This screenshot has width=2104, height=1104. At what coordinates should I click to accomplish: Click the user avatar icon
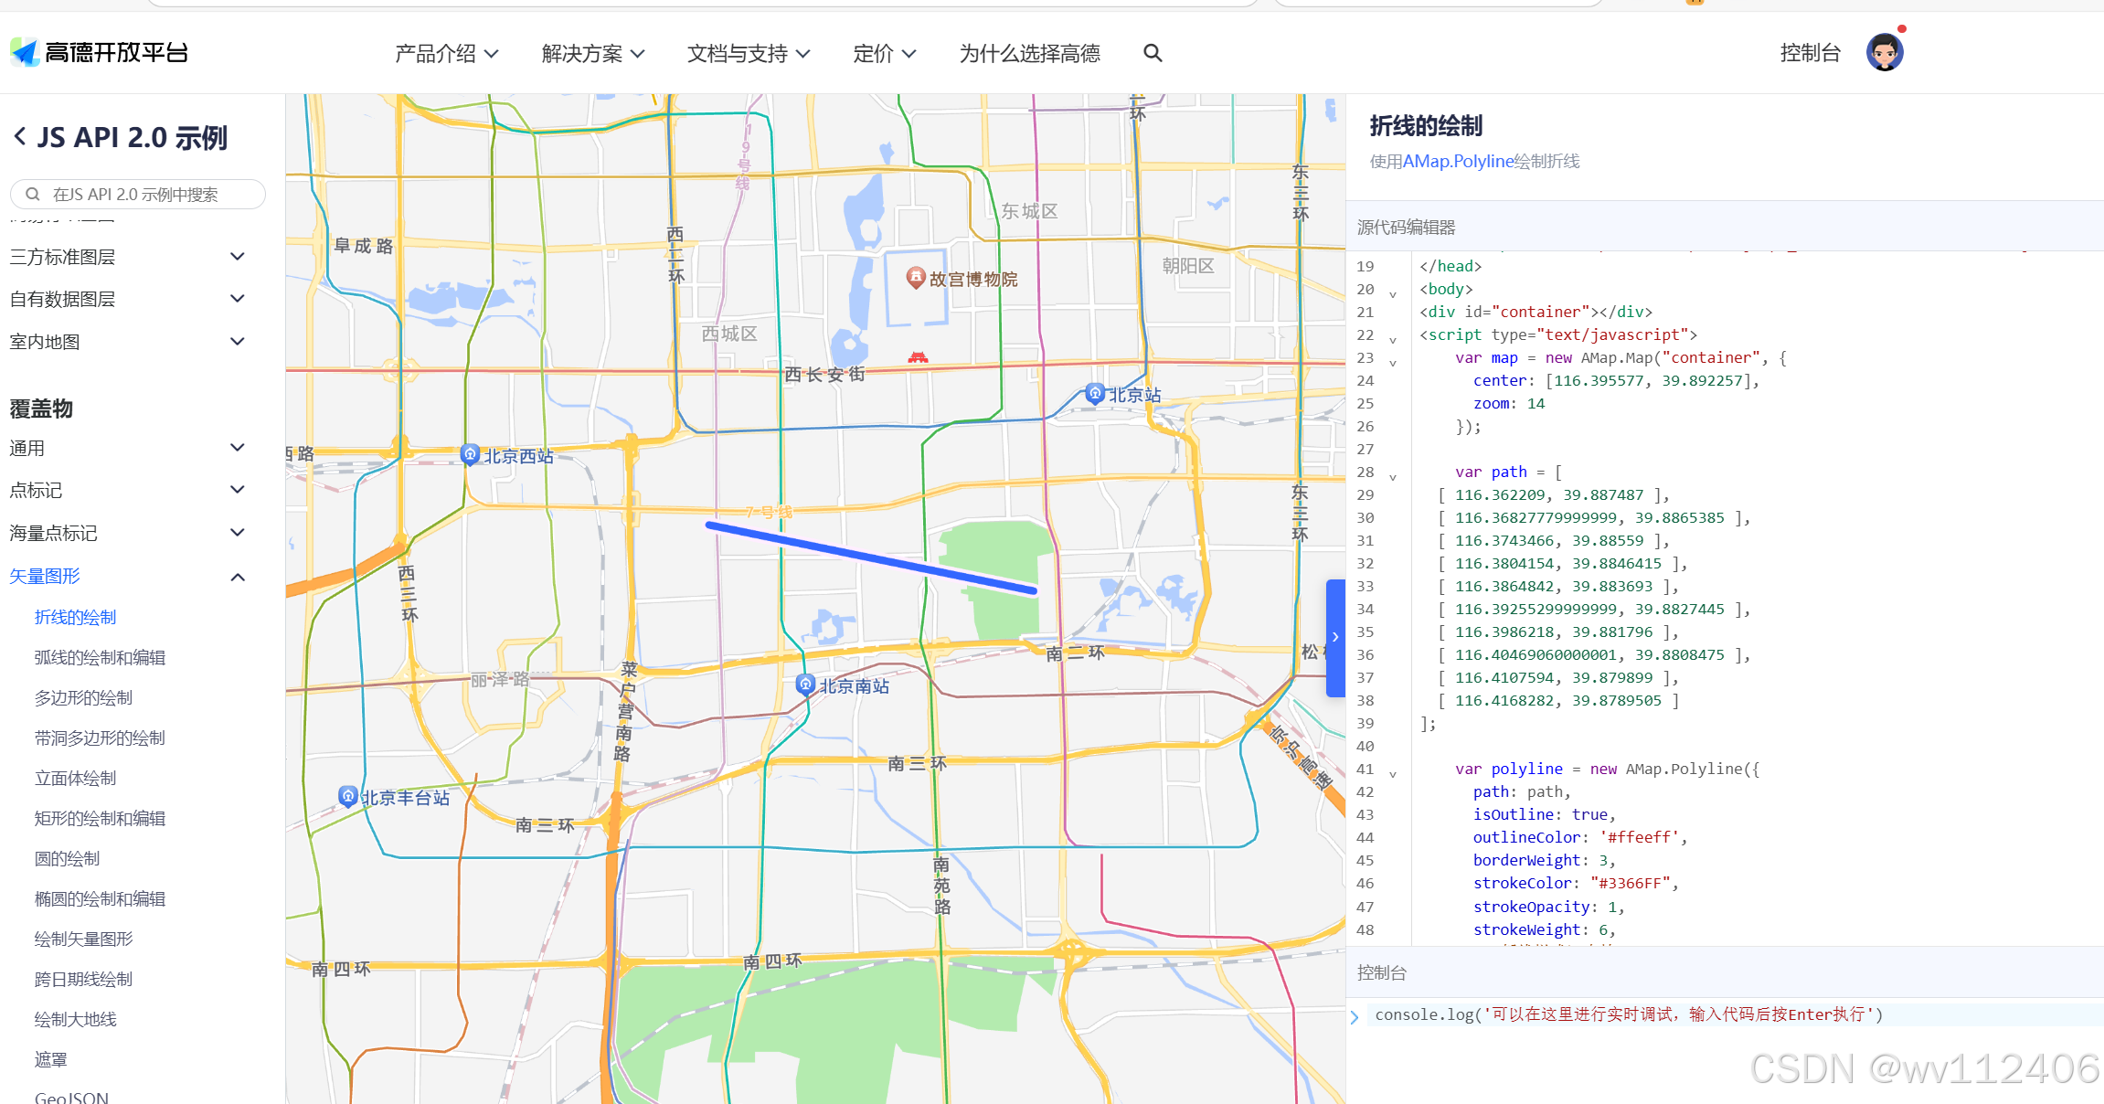[1884, 53]
